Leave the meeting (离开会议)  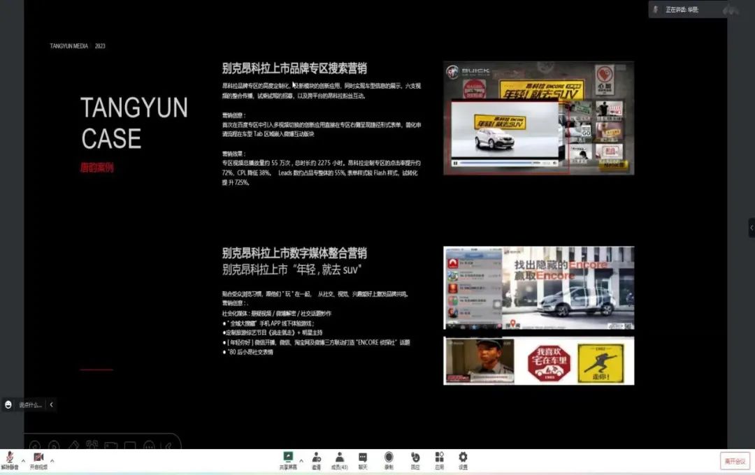pos(735,461)
